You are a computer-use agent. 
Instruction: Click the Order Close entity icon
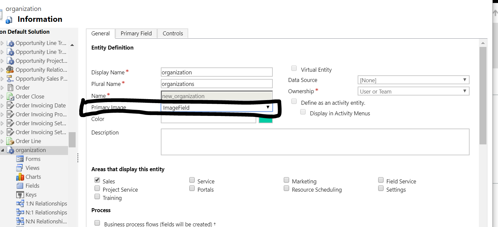(11, 96)
